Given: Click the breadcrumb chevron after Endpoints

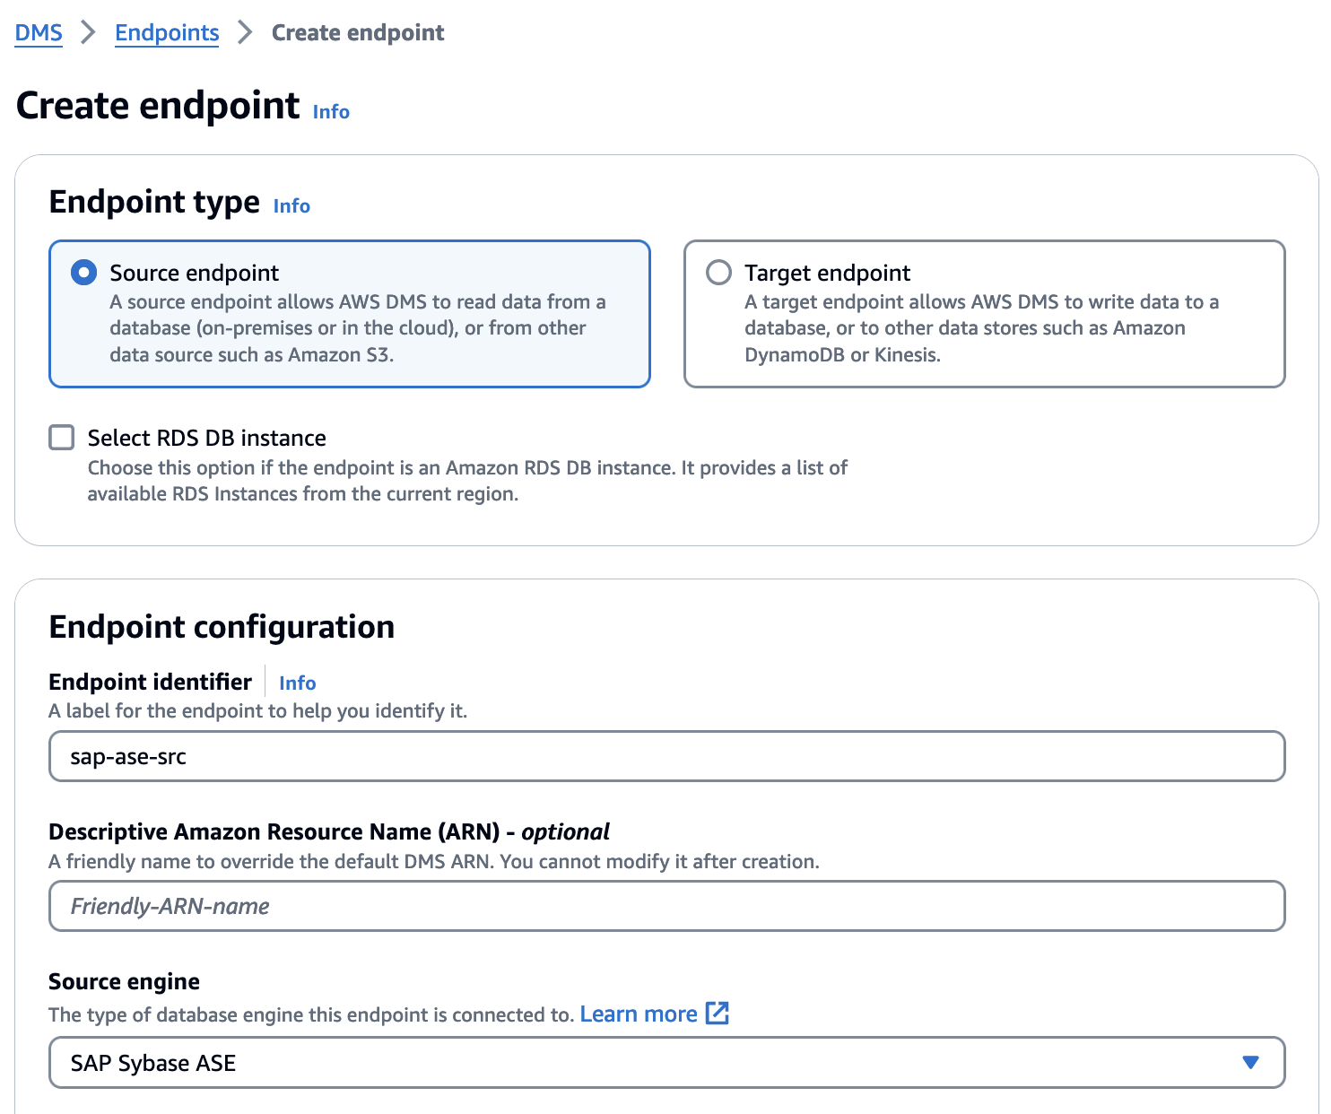Looking at the screenshot, I should [x=245, y=33].
